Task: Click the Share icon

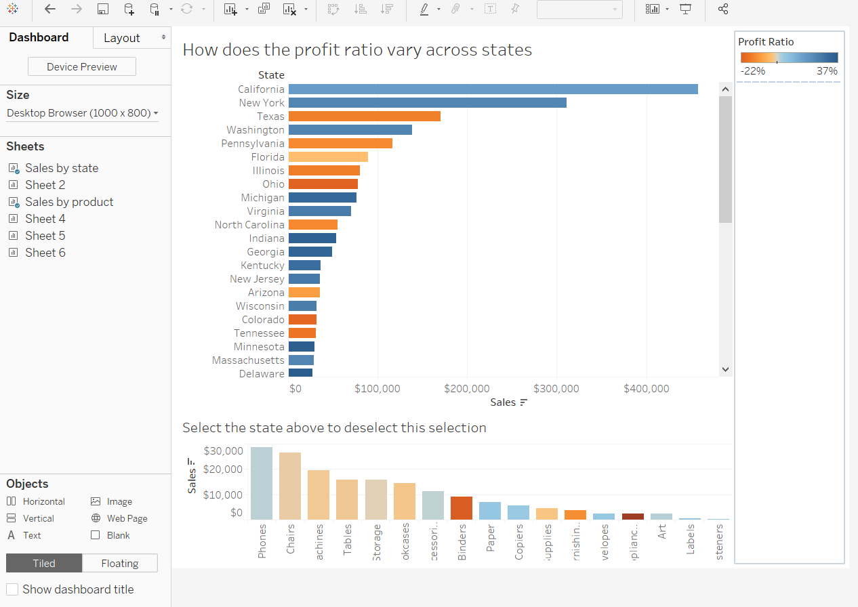Action: [722, 9]
